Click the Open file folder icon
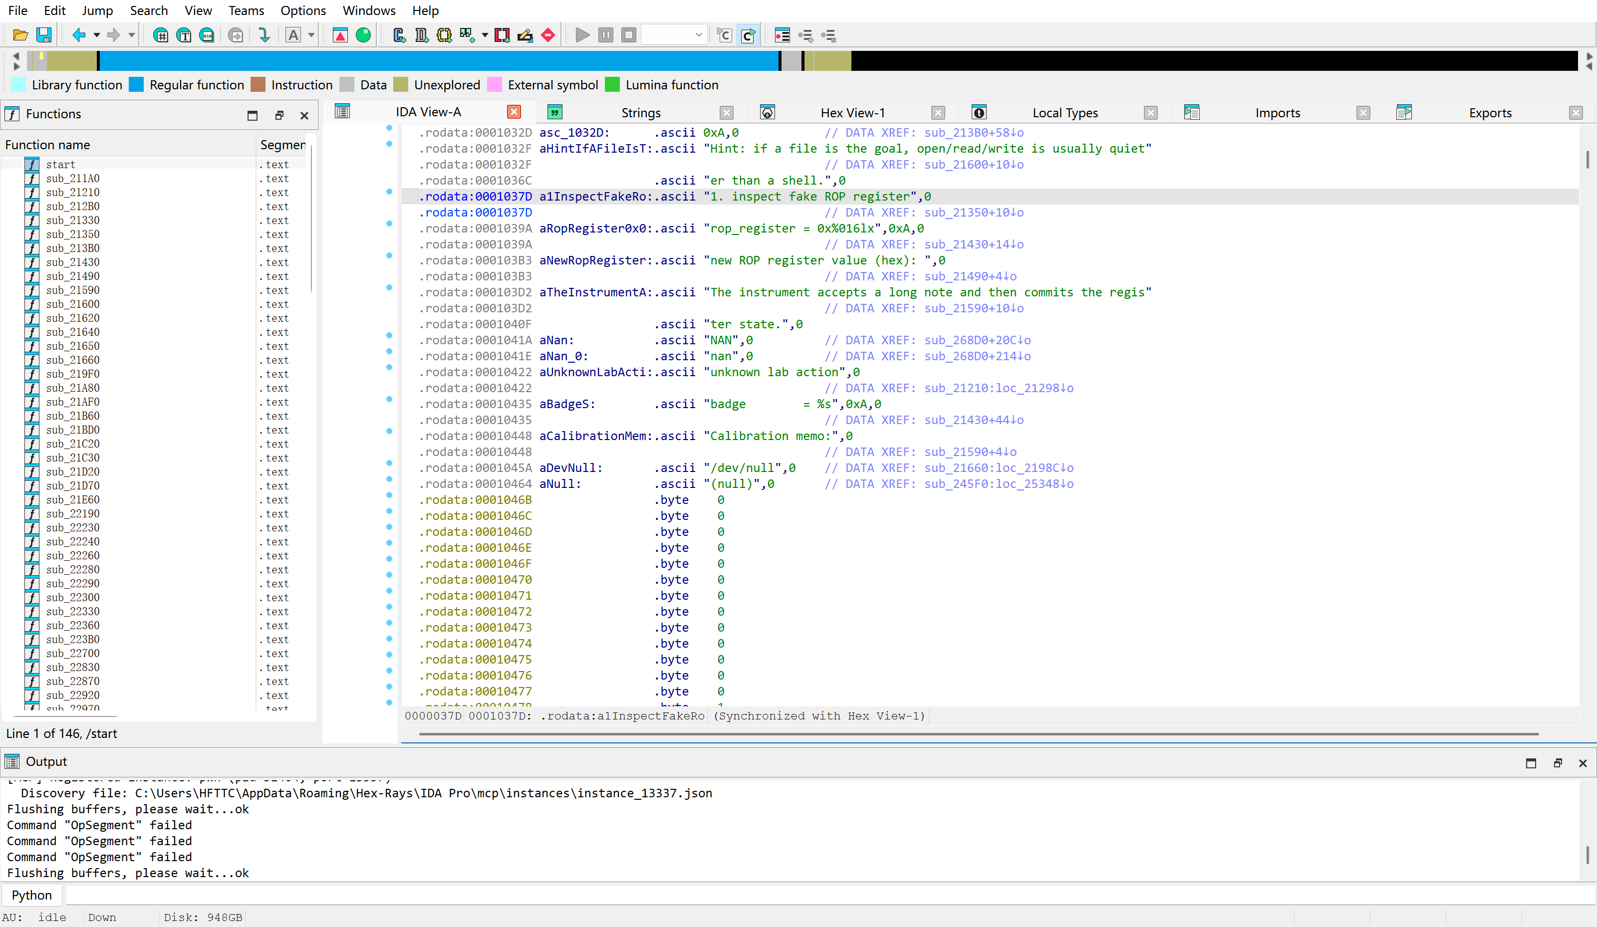 pos(20,35)
